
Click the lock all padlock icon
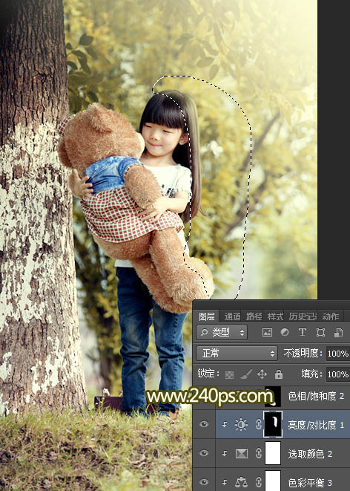[279, 374]
